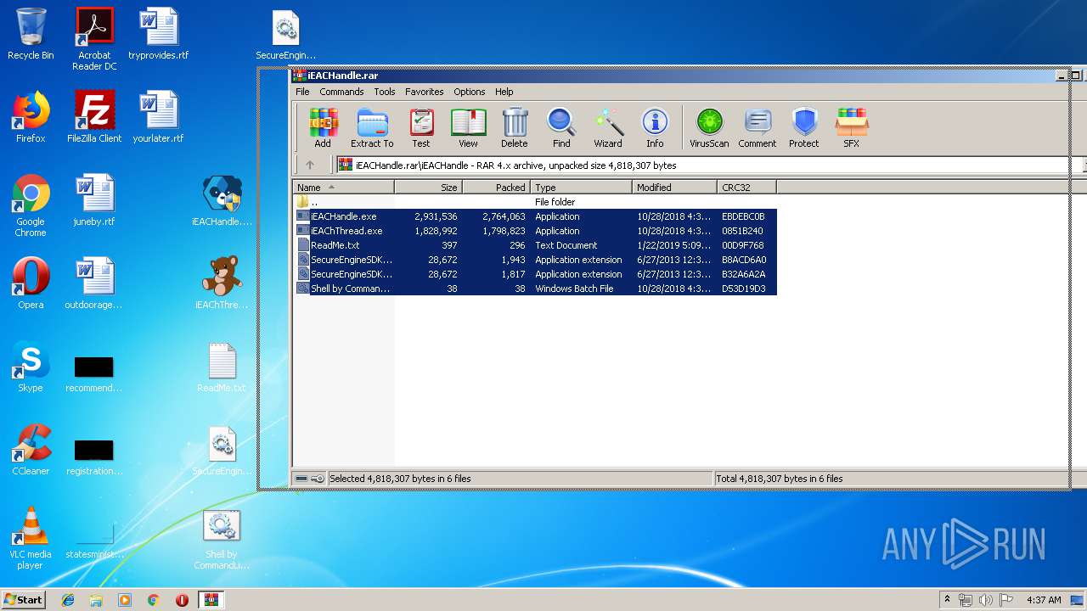Click the taskbar clock showing 4:37 AM

[1043, 600]
